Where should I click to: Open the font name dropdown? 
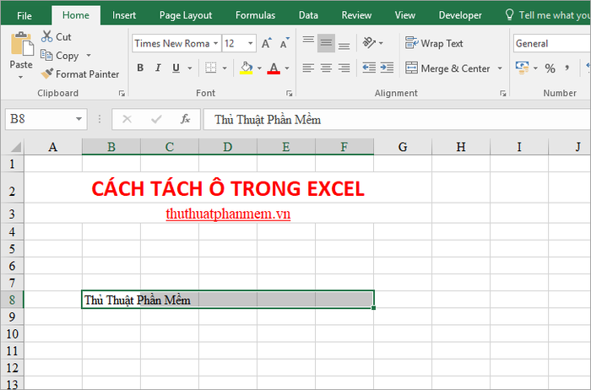coord(215,43)
